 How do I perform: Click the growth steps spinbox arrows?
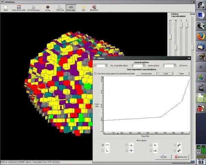106,66
